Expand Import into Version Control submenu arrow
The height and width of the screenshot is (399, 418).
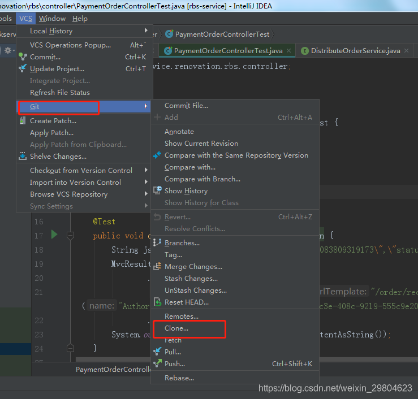[146, 182]
